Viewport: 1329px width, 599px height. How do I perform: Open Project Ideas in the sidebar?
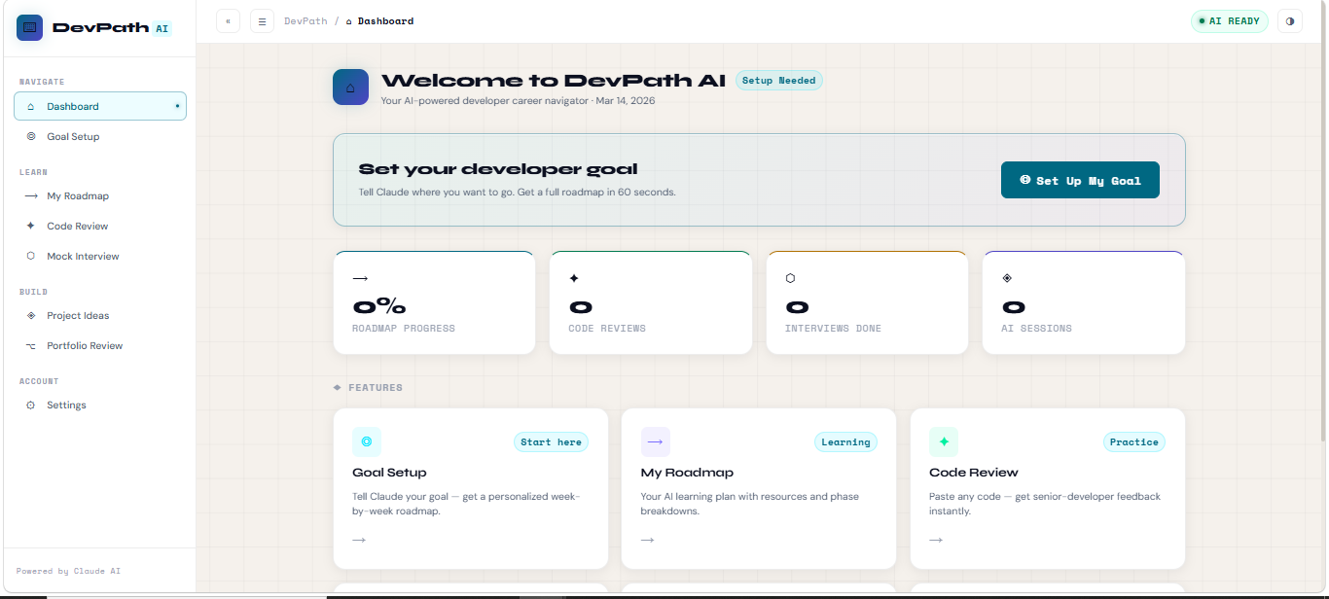99,316
